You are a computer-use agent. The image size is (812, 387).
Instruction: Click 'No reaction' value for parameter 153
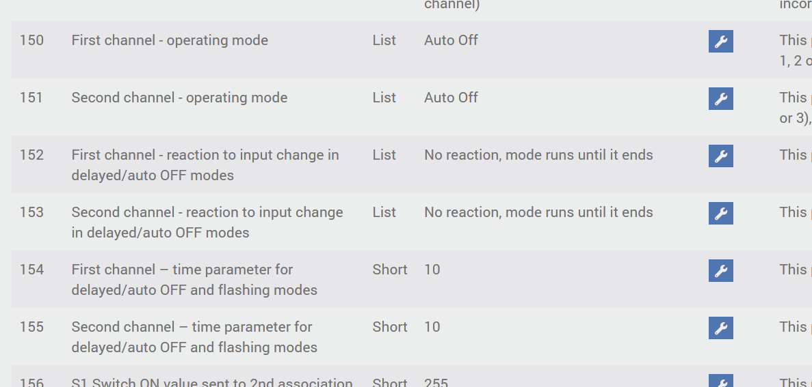pyautogui.click(x=538, y=212)
